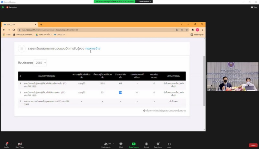Open the fiscal year 2565 dropdown

40,63
